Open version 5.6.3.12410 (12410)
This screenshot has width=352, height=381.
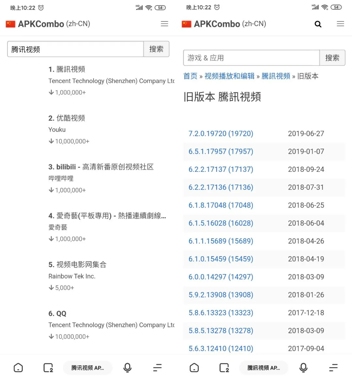point(221,348)
